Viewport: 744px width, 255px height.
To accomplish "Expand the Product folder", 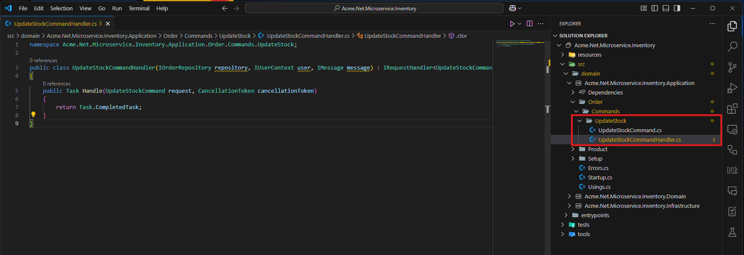I will coord(573,149).
